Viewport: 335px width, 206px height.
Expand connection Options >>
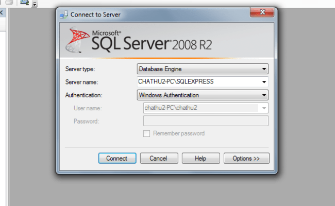[246, 158]
